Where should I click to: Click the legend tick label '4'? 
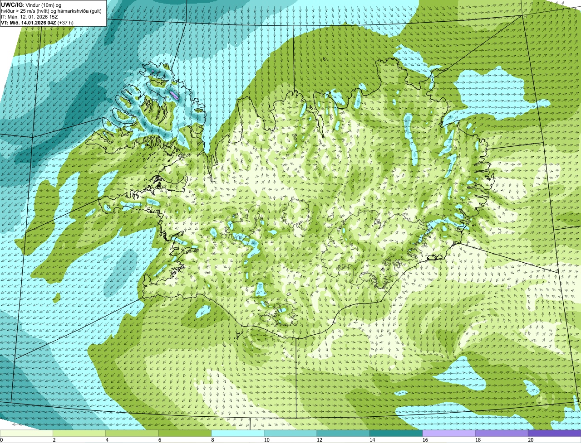(x=107, y=440)
